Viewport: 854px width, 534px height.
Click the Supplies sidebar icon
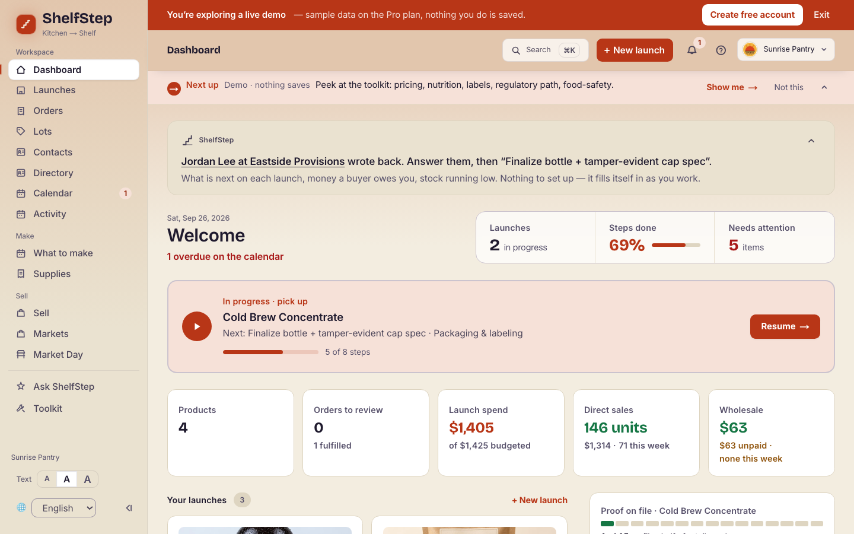pos(21,274)
